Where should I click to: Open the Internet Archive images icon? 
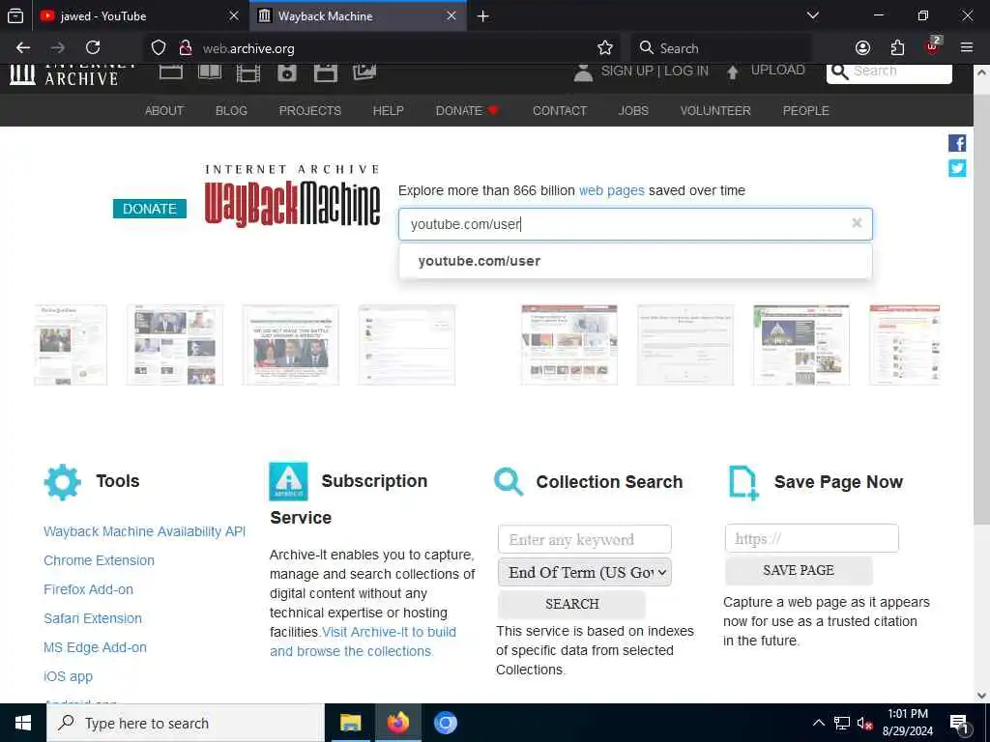point(364,71)
